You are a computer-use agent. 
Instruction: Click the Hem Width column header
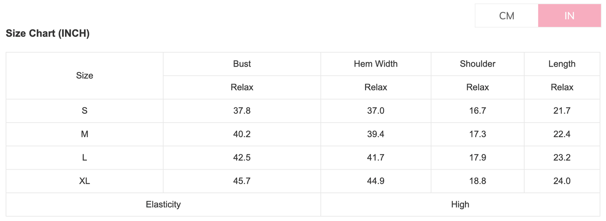pyautogui.click(x=375, y=64)
